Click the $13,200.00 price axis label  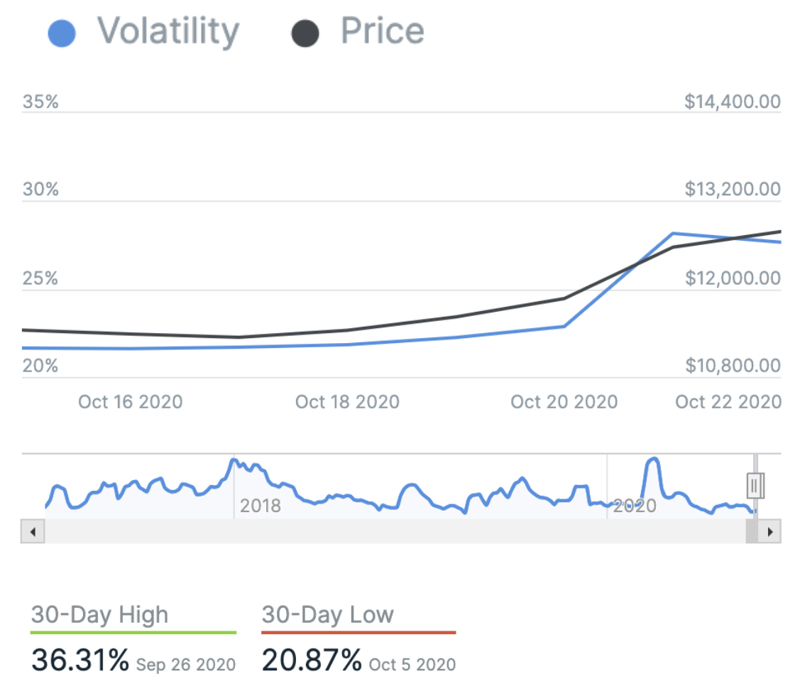click(x=733, y=190)
